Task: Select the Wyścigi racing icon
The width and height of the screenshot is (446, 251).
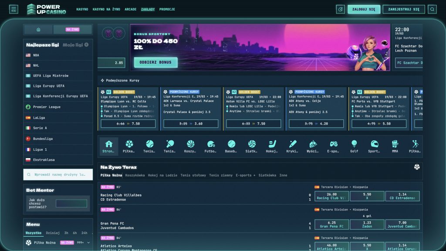Action: tap(313, 146)
